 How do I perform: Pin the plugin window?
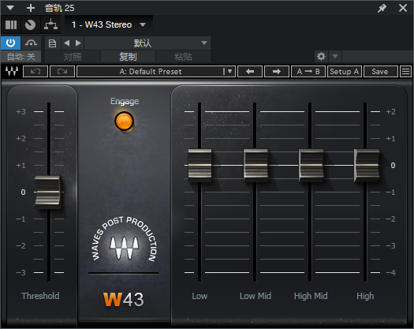[x=382, y=8]
